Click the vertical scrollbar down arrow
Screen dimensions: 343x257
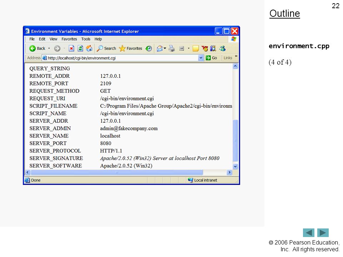[235, 166]
